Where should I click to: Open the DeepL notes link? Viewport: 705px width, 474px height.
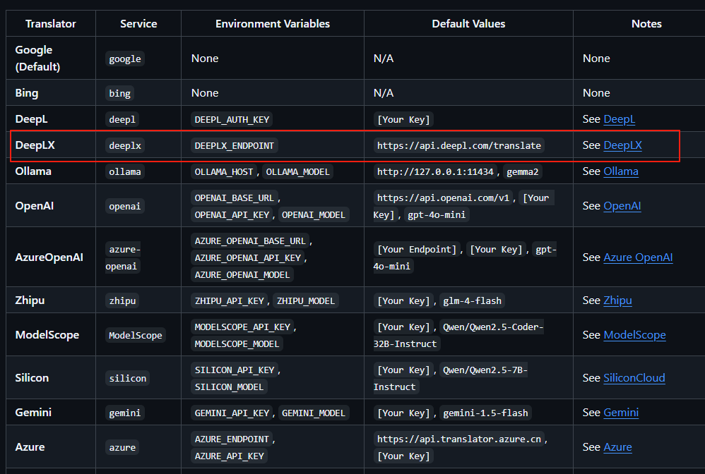(x=619, y=119)
